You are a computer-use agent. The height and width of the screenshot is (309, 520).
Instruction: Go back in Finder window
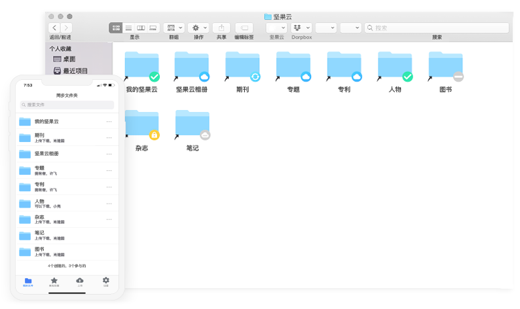pyautogui.click(x=54, y=28)
